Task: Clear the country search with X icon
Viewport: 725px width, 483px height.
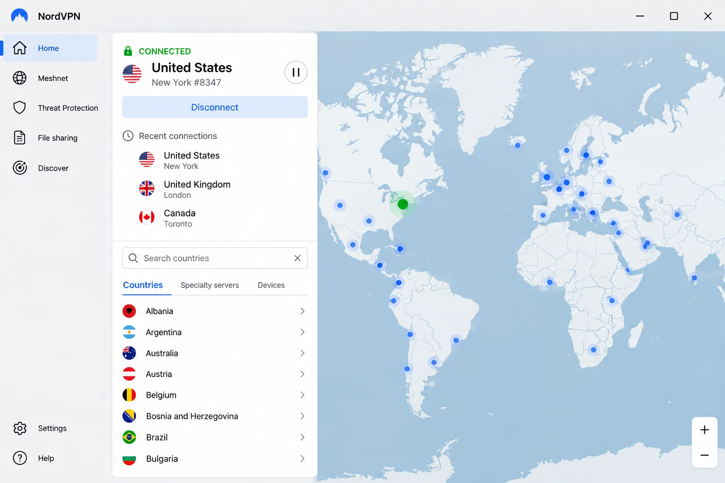Action: (x=297, y=258)
